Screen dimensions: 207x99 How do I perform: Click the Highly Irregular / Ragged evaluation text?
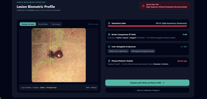pyautogui.click(x=126, y=38)
